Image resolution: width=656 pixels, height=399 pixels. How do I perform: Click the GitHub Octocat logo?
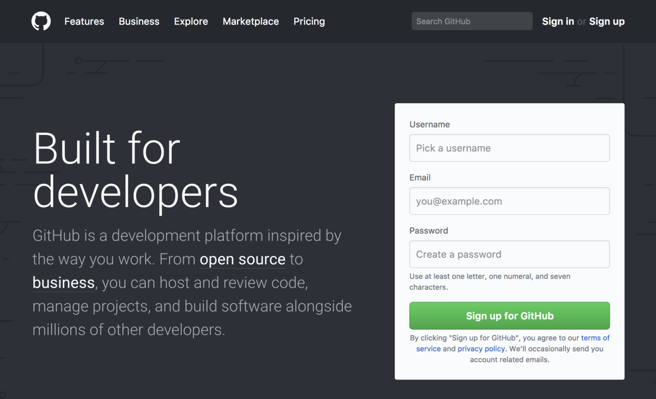tap(41, 21)
